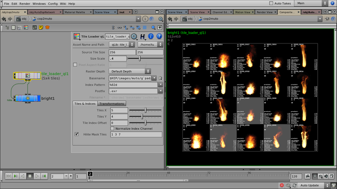The width and height of the screenshot is (337, 189).
Task: Select the tile_loader_ql1 node
Action: point(27,76)
